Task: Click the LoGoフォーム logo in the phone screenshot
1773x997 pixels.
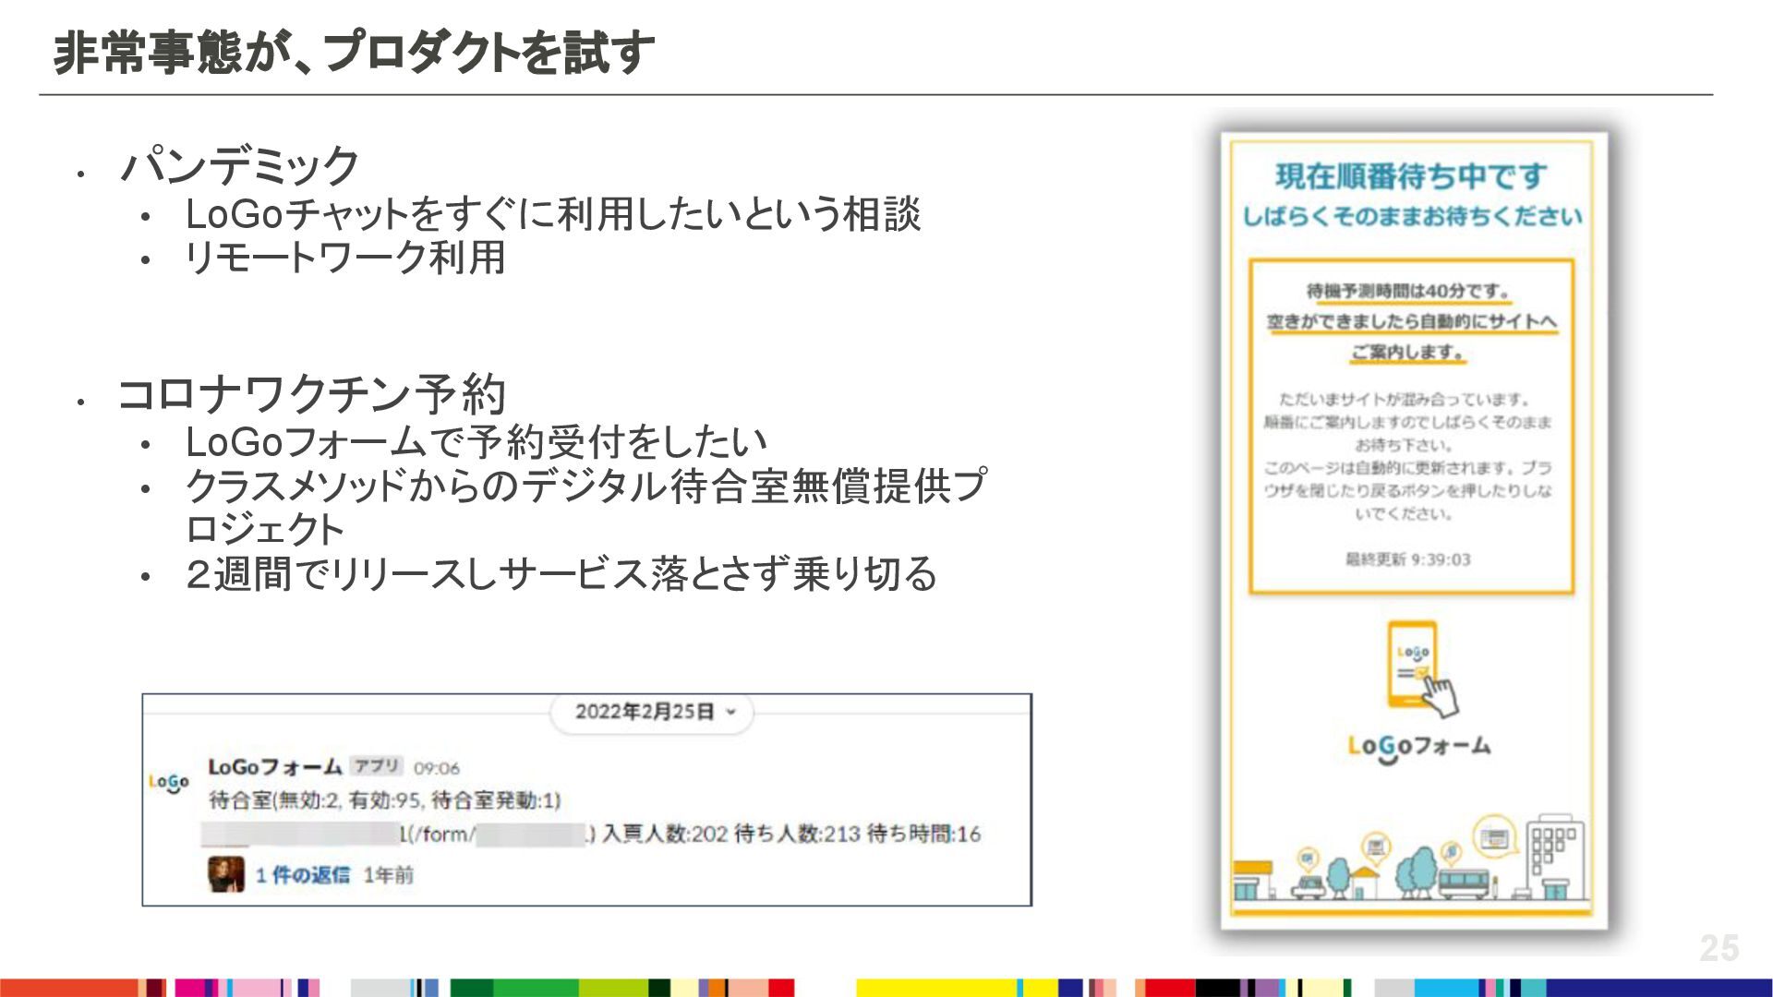Action: pos(1418,747)
